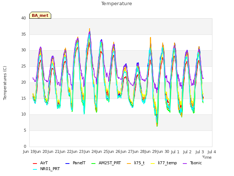Image resolution: width=234 pixels, height=176 pixels.
Task: Click the blue PanelT legend swatch
Action: pos(67,164)
